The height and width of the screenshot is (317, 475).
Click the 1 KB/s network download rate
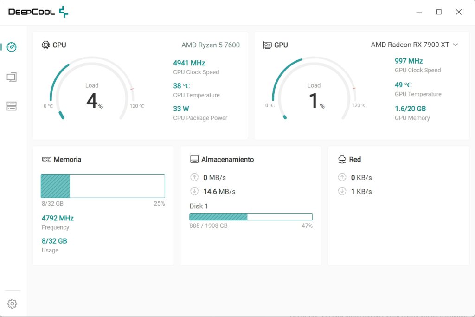(361, 192)
